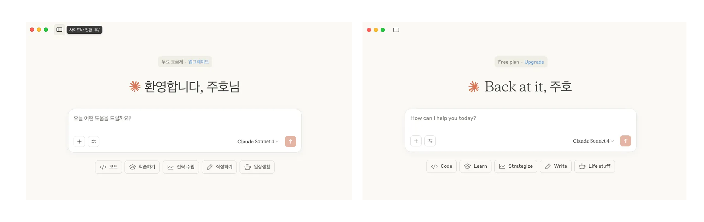Open tools settings sliders in Korean window
This screenshot has width=704, height=222.
94,141
